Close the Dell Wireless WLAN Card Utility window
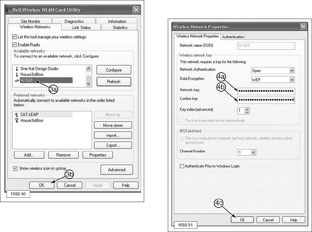Viewport: 312px width, 232px height. [x=136, y=10]
